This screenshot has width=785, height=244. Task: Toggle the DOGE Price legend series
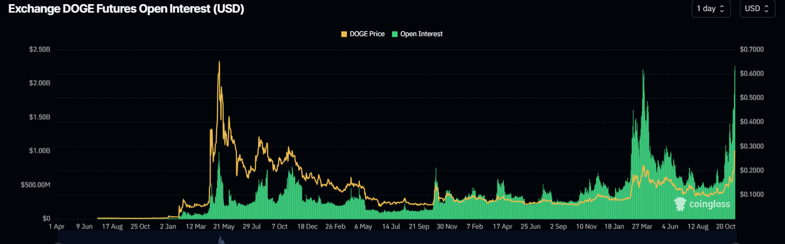tap(363, 34)
